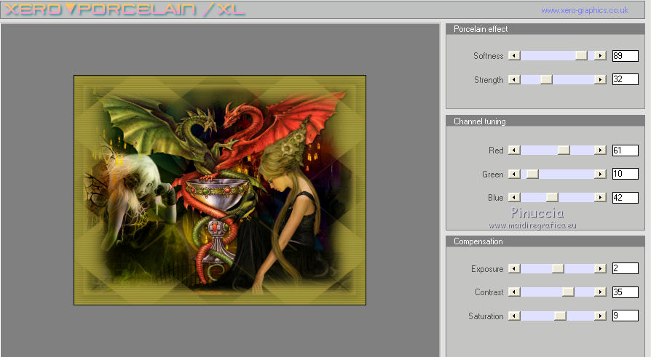Click the Red channel slider thumb

(x=564, y=150)
